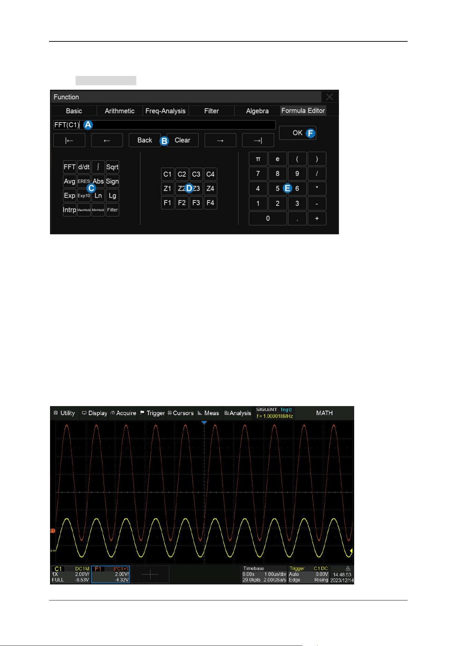Open the Analysis menu
The height and width of the screenshot is (646, 457).
pos(238,413)
